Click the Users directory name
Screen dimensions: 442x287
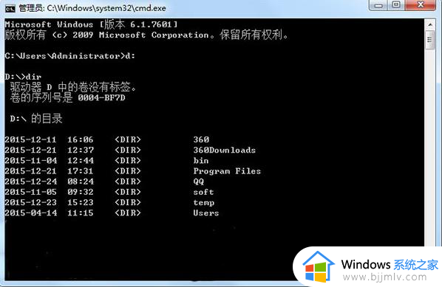(x=206, y=213)
